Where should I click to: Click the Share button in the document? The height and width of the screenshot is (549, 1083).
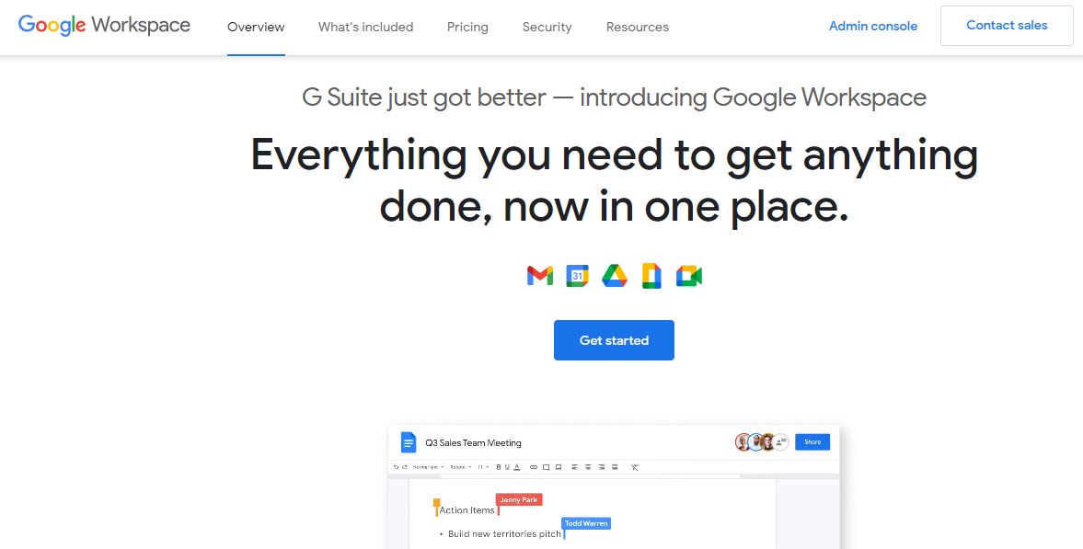pos(812,442)
